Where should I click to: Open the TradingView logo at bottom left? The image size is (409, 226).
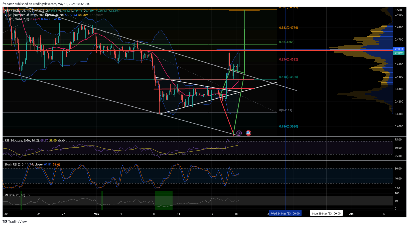[15, 221]
